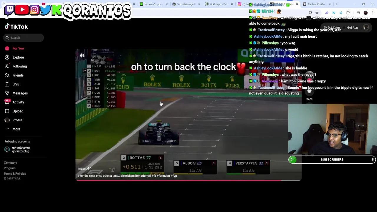
Task: Open the #formula1 hashtag
Action: 163,176
